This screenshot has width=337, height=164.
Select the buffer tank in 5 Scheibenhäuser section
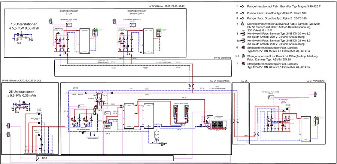point(85,41)
